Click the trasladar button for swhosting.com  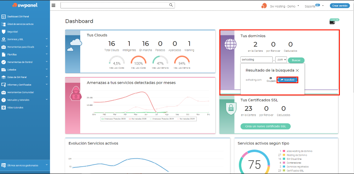click(287, 80)
